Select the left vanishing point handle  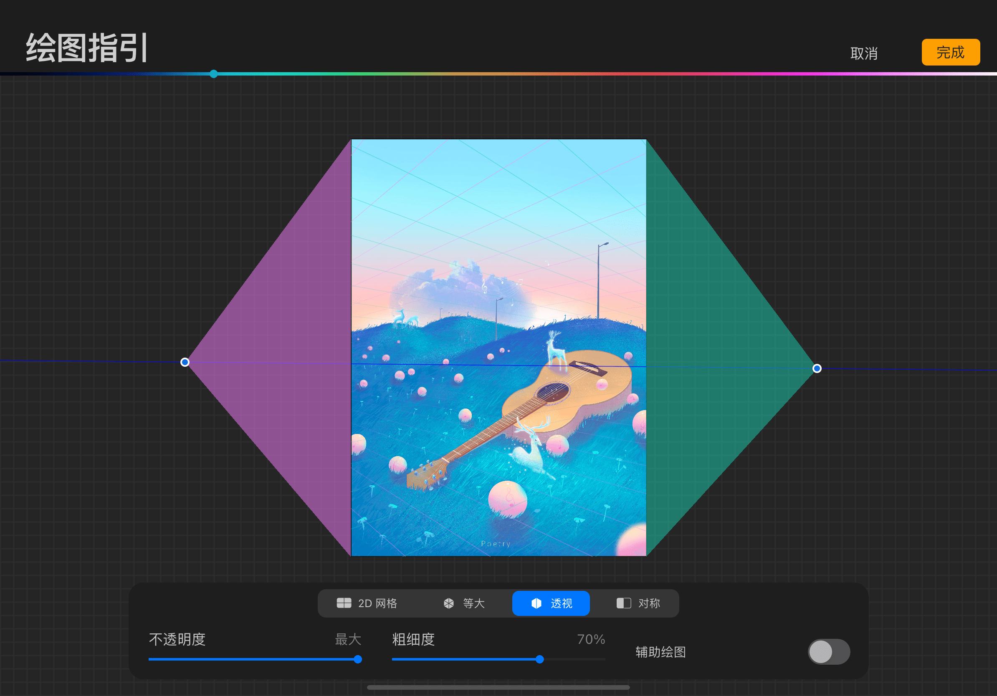(x=185, y=362)
